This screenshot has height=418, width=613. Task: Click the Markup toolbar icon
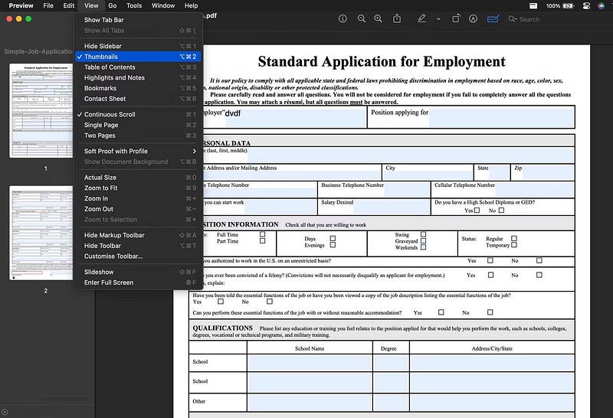473,18
